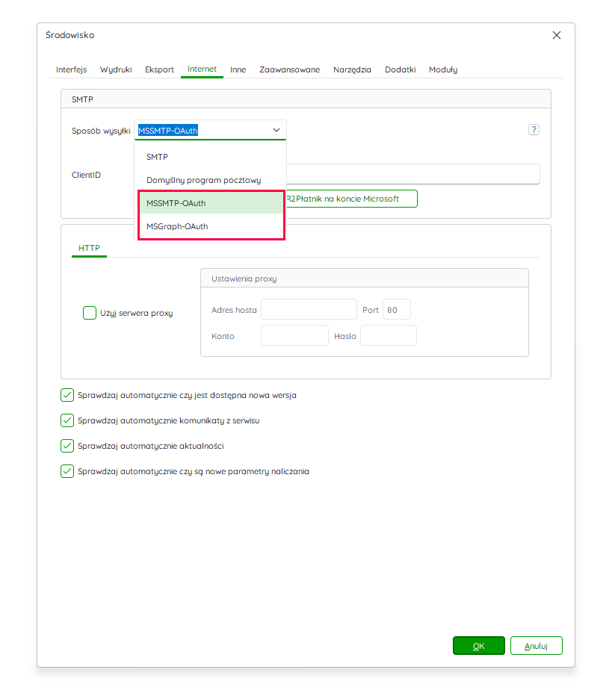
Task: Click the Port field showing 80
Action: point(397,310)
